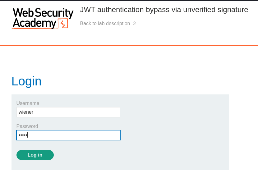This screenshot has height=196, width=258.
Task: Place cursor on the wiener text
Action: 26,112
